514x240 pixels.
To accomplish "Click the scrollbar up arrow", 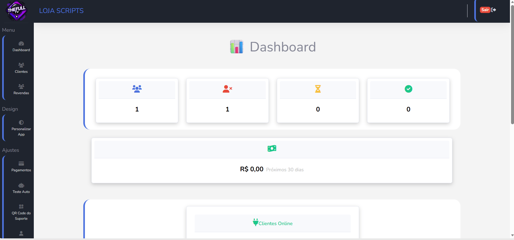I will coord(512,2).
